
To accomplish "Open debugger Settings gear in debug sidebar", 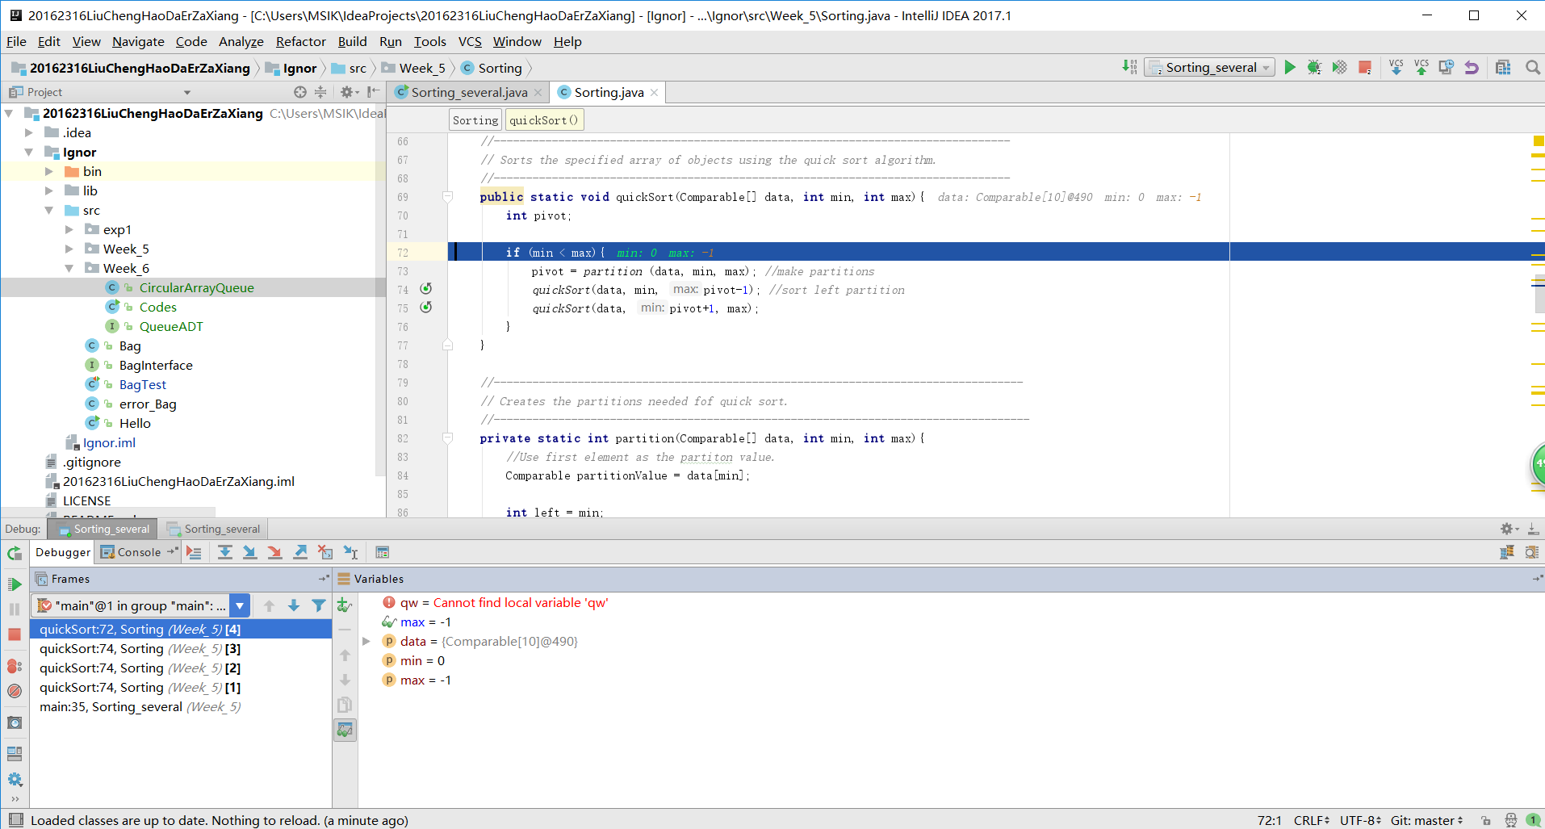I will [x=15, y=780].
